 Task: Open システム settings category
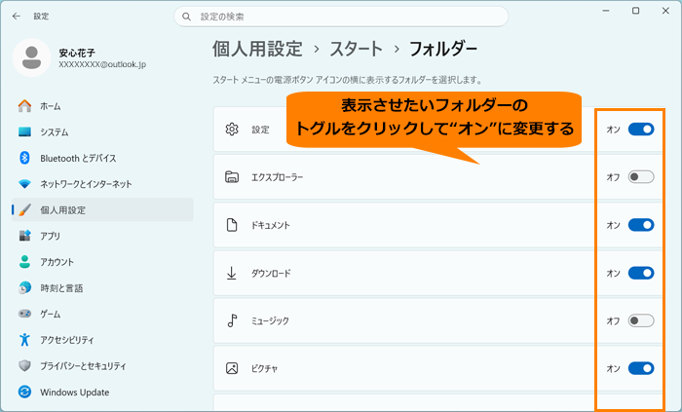pyautogui.click(x=102, y=132)
